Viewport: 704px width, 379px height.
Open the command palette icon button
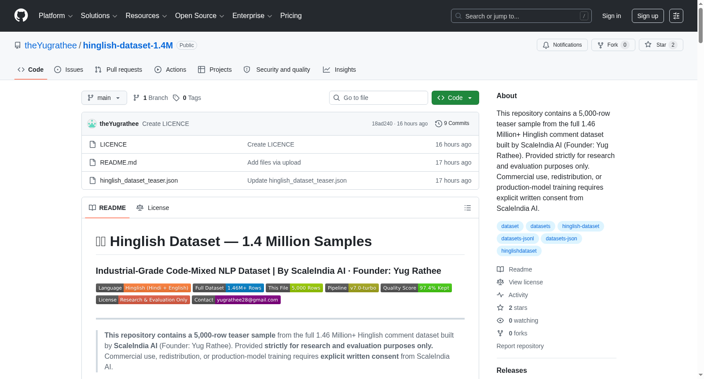coord(676,16)
